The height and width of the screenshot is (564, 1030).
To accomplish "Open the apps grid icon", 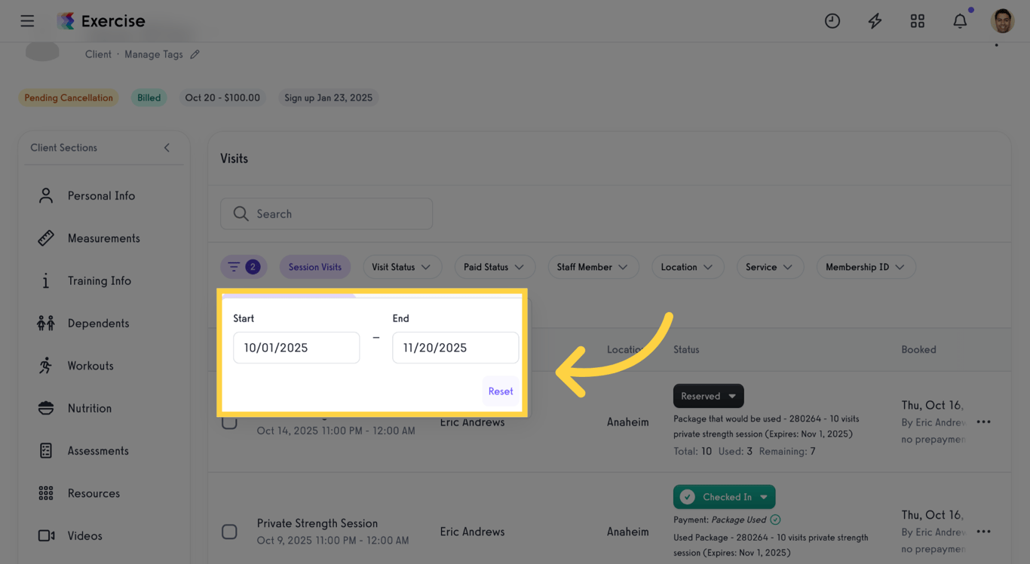I will [917, 20].
